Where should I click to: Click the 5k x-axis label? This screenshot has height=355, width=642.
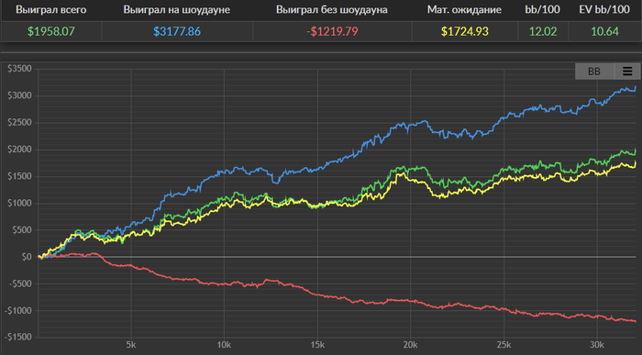pyautogui.click(x=130, y=345)
